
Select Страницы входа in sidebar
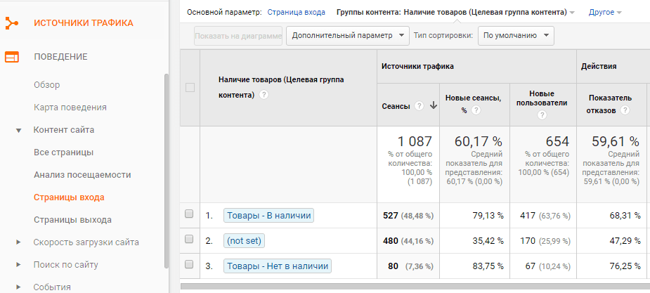tap(69, 197)
